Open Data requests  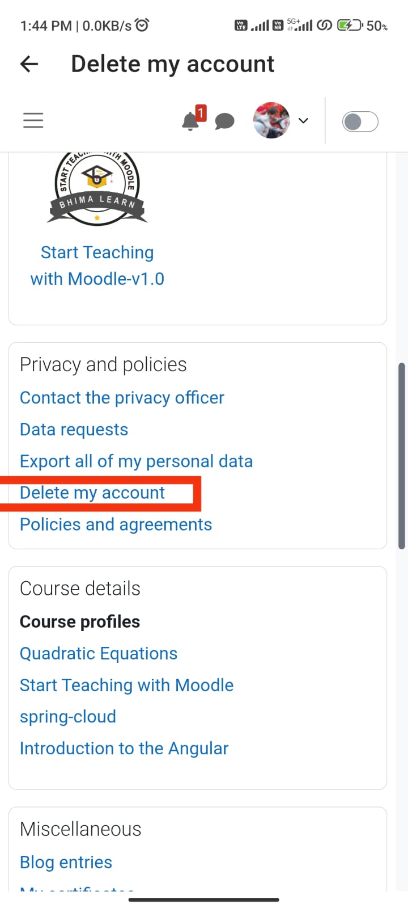74,429
